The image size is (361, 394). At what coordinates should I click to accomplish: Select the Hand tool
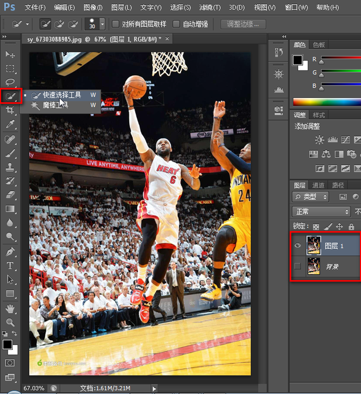tap(10, 308)
